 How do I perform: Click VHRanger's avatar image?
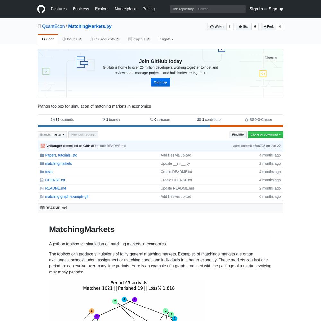[43, 146]
